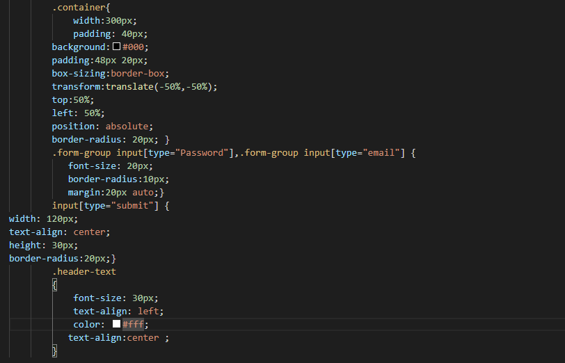Click the transform translate line
565x363 pixels.
click(134, 87)
